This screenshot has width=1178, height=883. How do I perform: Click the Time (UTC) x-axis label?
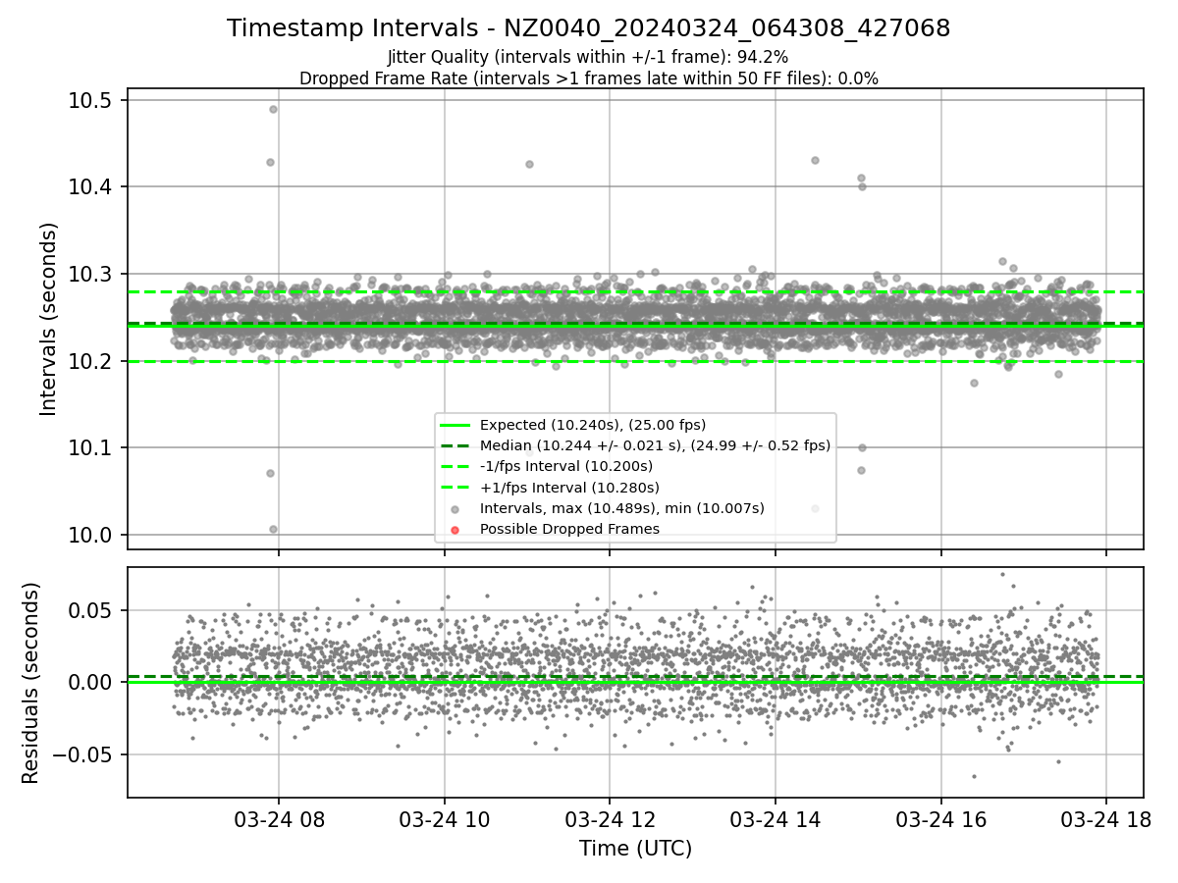(635, 849)
